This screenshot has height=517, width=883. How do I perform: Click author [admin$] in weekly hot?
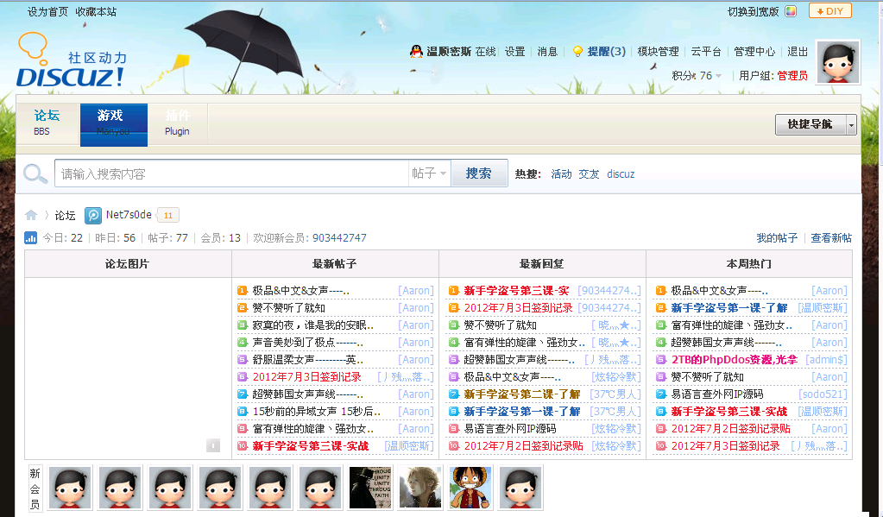tap(826, 359)
